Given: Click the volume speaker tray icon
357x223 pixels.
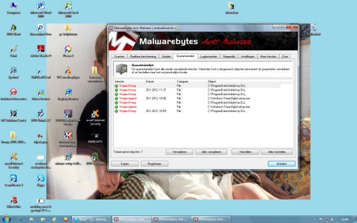Looking at the screenshot, I should tap(332, 219).
